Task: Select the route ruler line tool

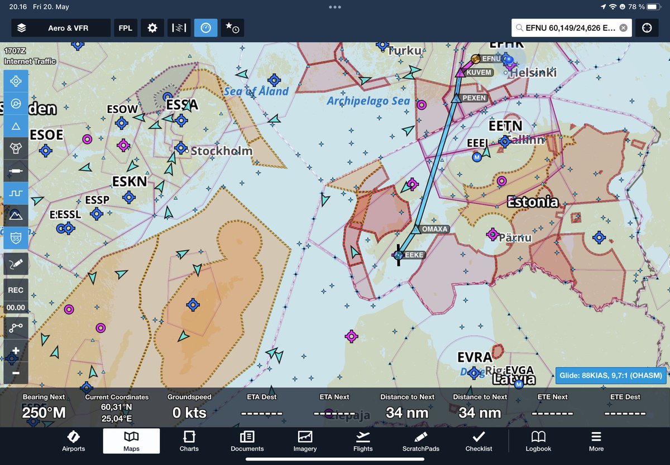Action: (x=16, y=328)
